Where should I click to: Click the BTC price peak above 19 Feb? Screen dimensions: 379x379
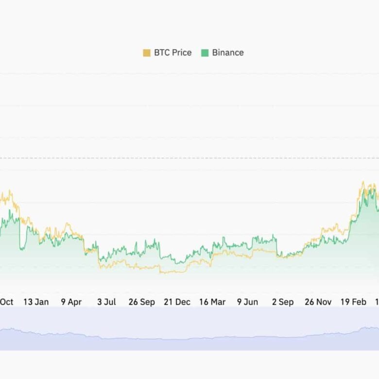(362, 183)
